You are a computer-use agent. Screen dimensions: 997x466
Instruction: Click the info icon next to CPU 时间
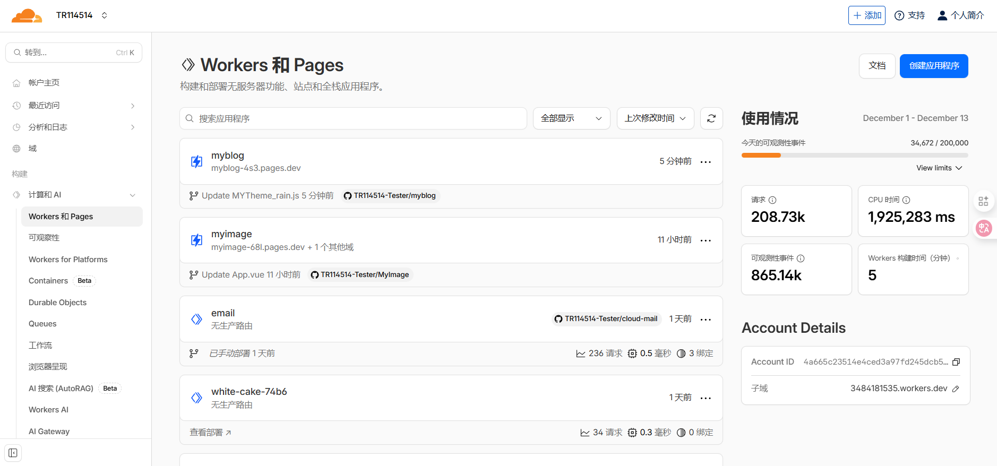906,200
